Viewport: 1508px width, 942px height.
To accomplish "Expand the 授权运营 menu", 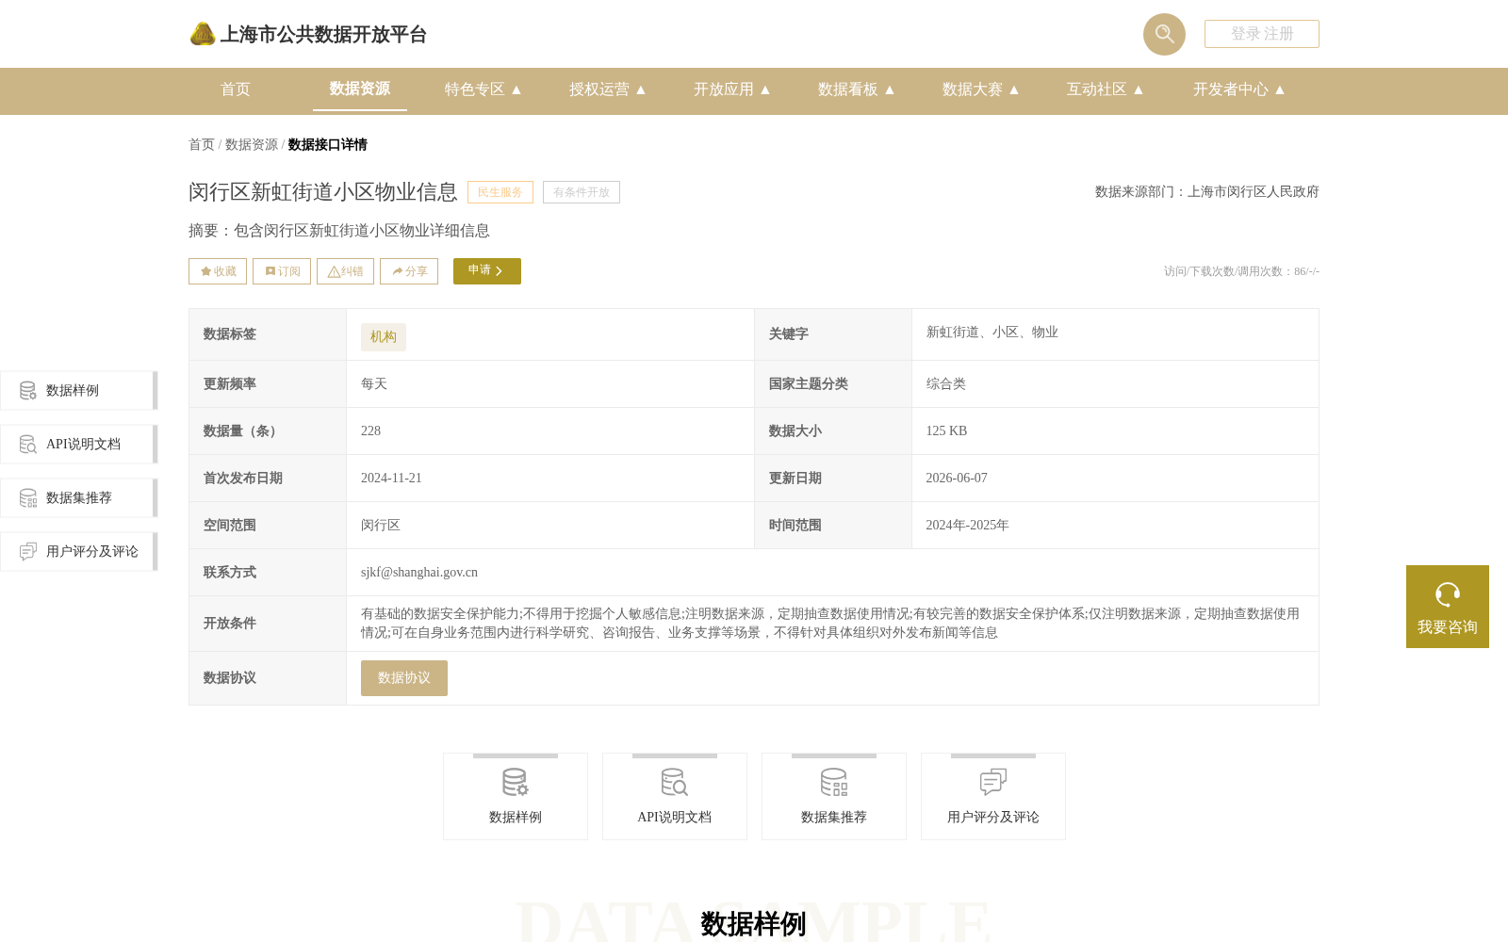I will [x=608, y=89].
